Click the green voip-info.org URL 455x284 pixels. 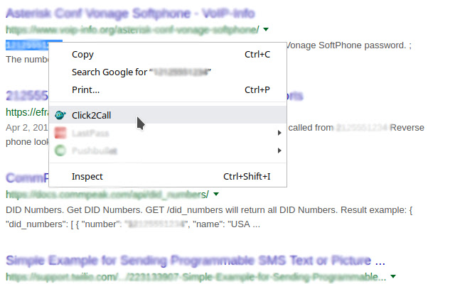pyautogui.click(x=132, y=30)
